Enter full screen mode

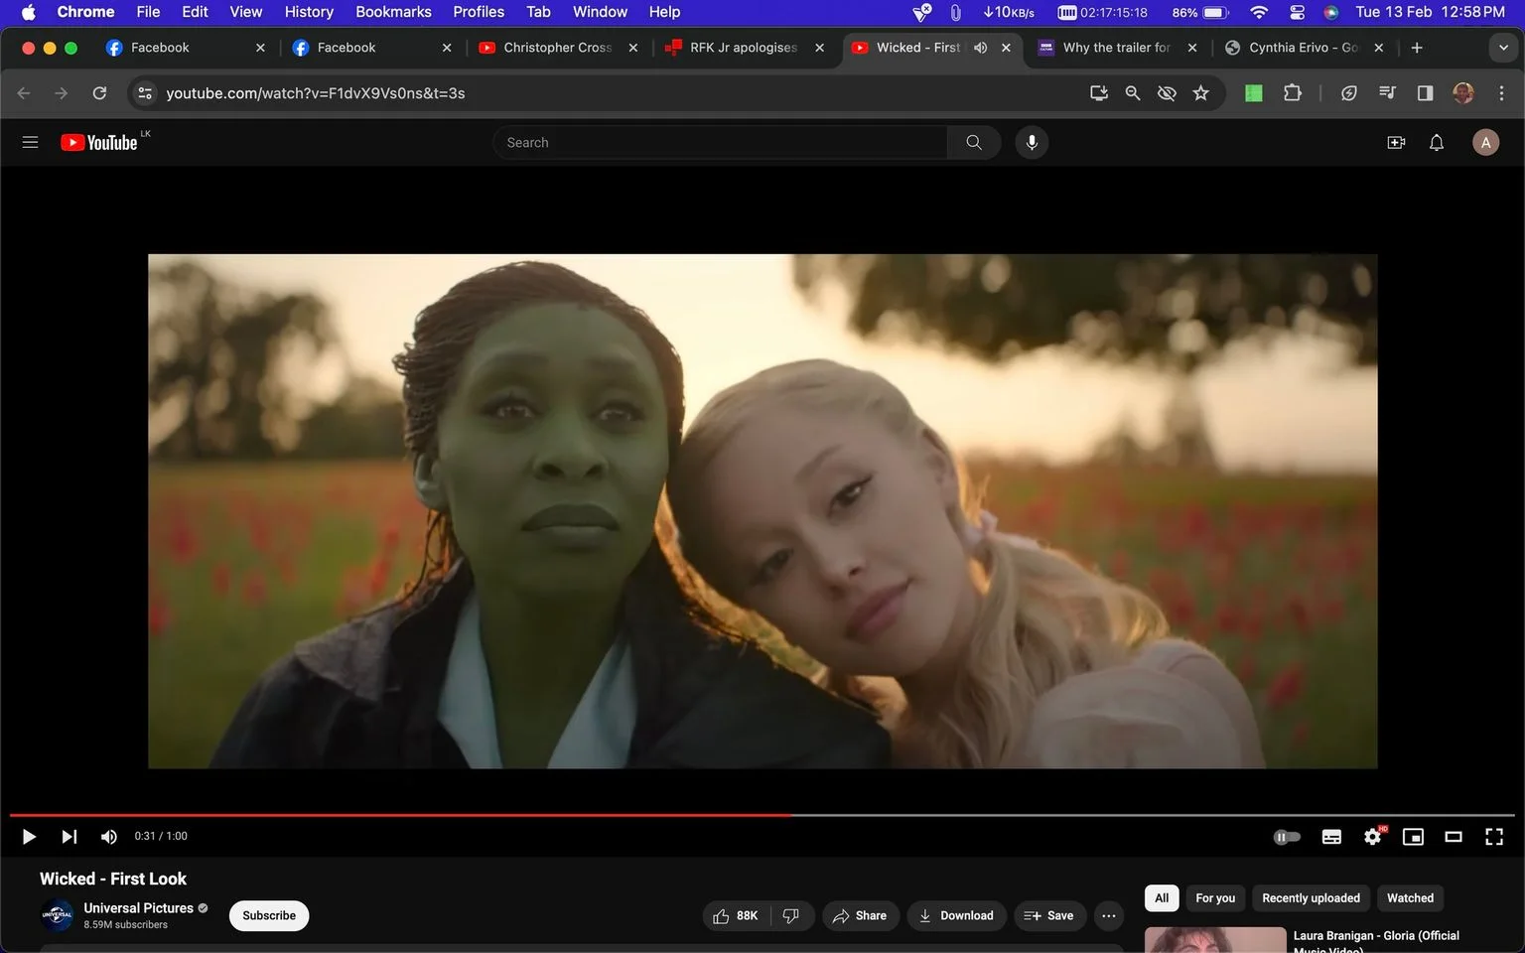1494,837
